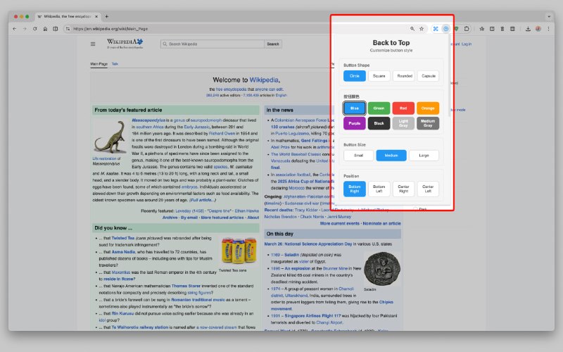Open a new tab with the plus button
The height and width of the screenshot is (352, 563).
(x=107, y=16)
